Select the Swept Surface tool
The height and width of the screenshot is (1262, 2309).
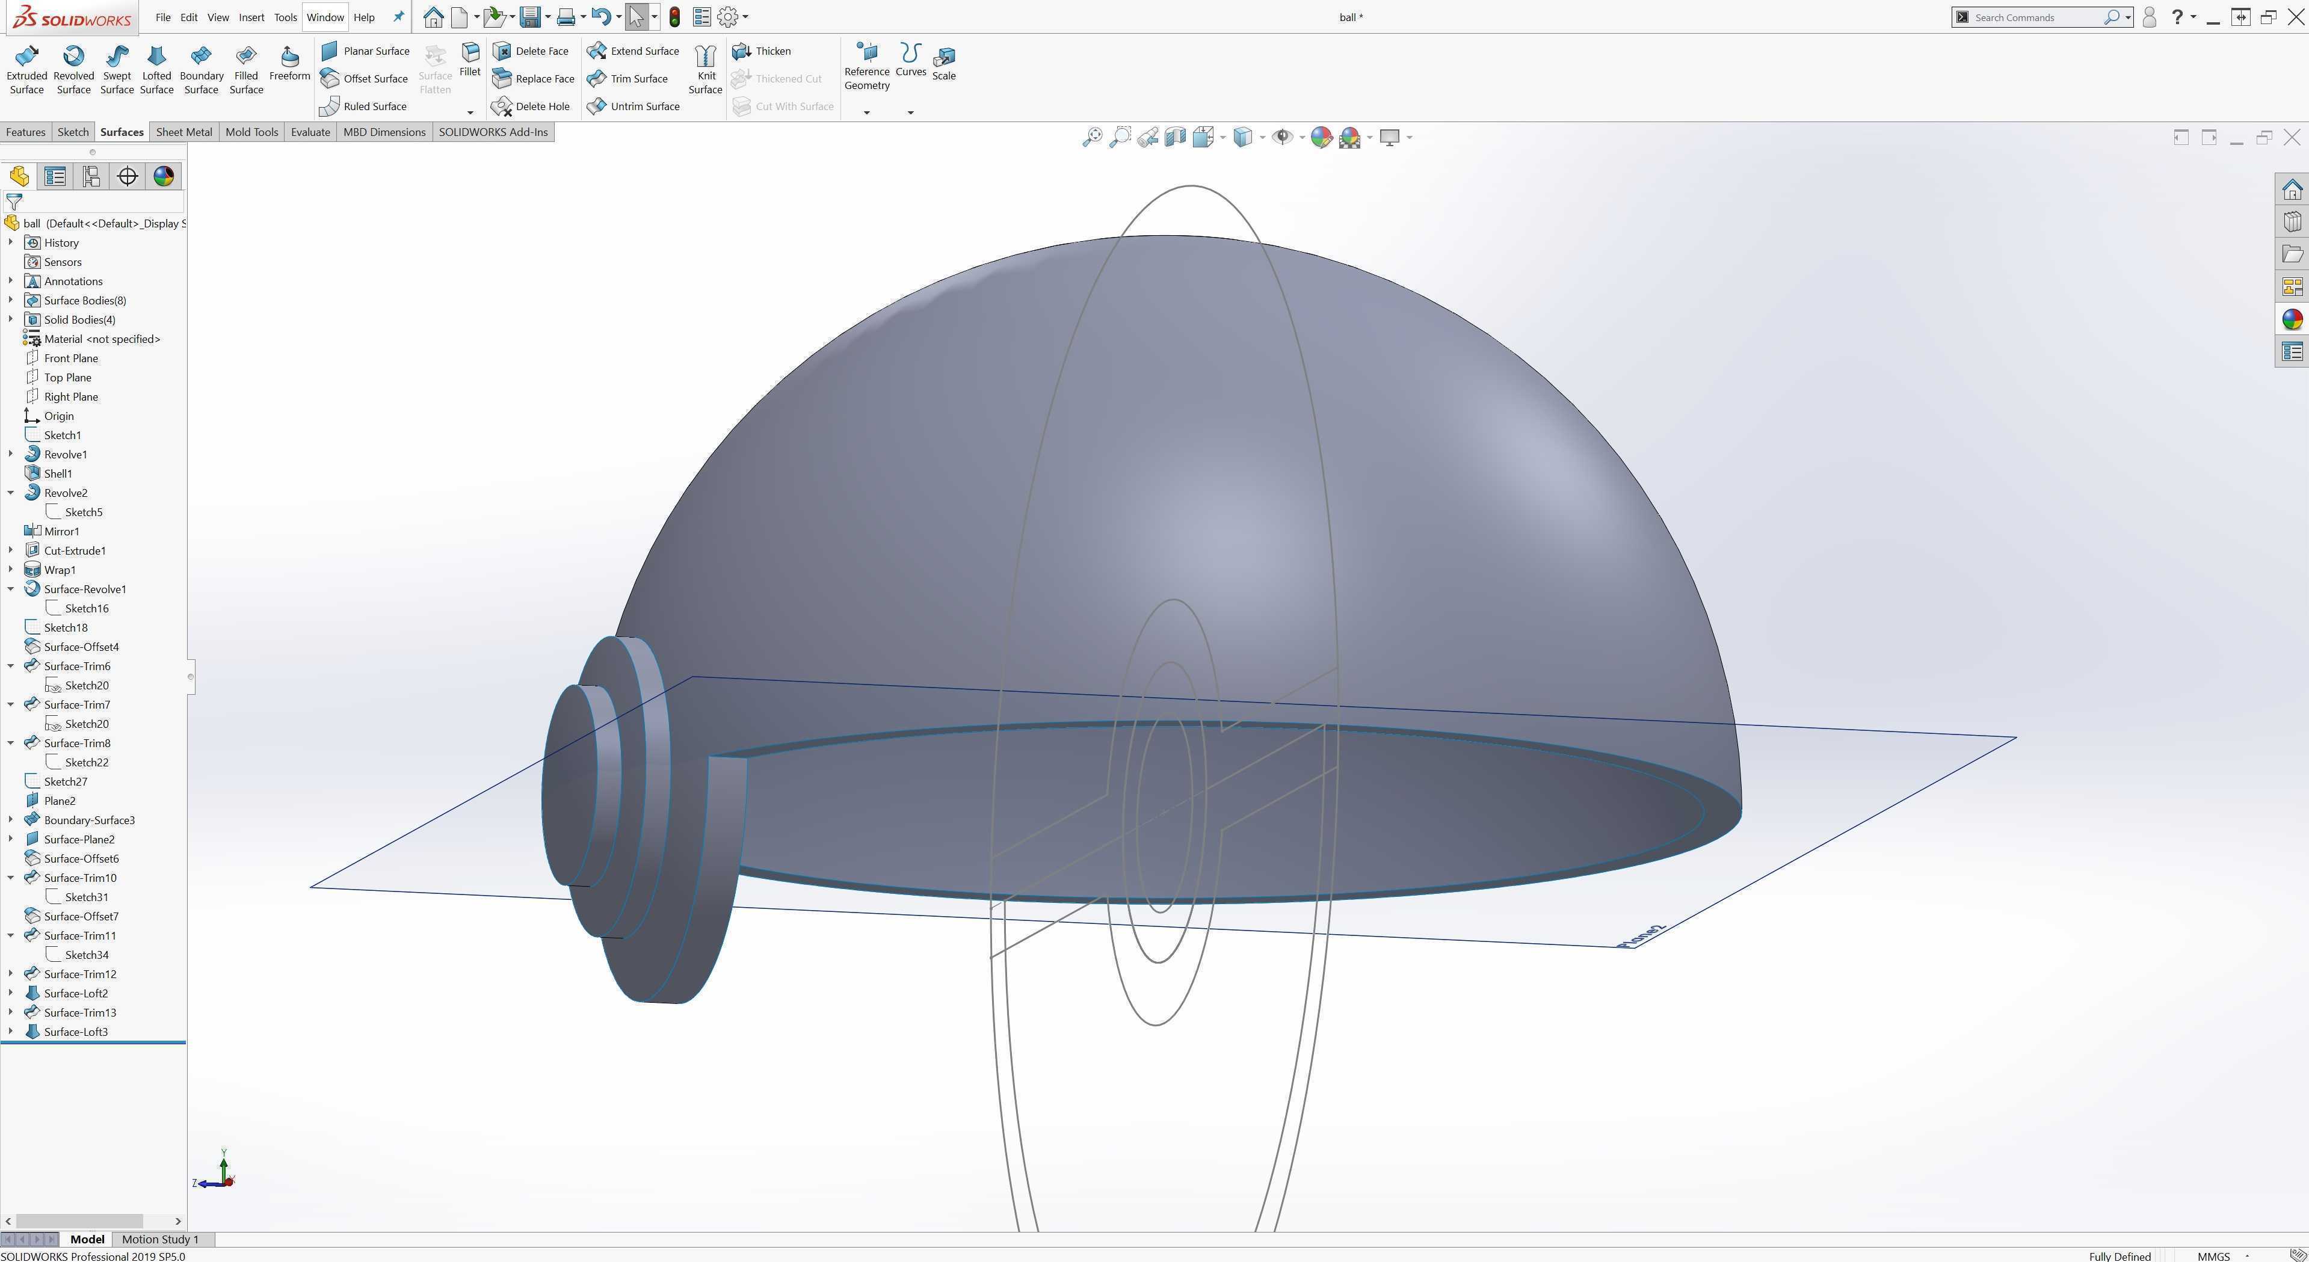pyautogui.click(x=117, y=69)
